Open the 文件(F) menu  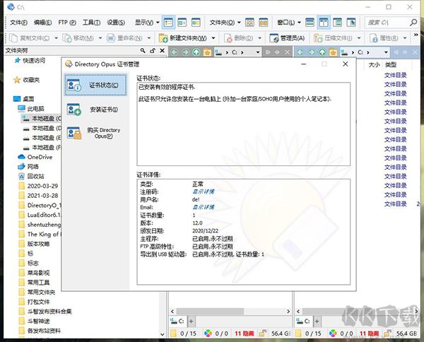coord(18,23)
